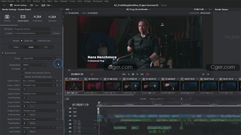Open the File menu
241x135 pixels.
click(18, 1)
